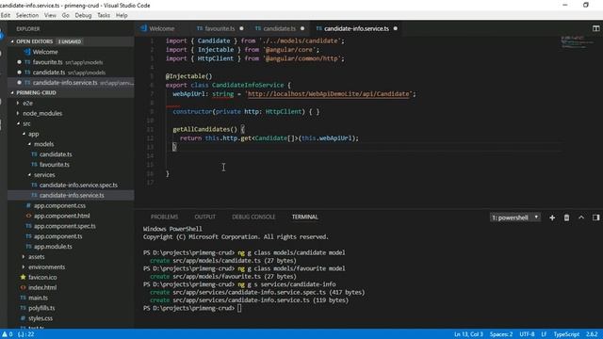
Task: Switch to the Welcome editor tab
Action: (161, 28)
